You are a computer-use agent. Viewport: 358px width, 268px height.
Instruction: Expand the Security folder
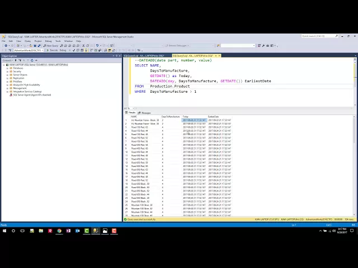click(x=7, y=71)
